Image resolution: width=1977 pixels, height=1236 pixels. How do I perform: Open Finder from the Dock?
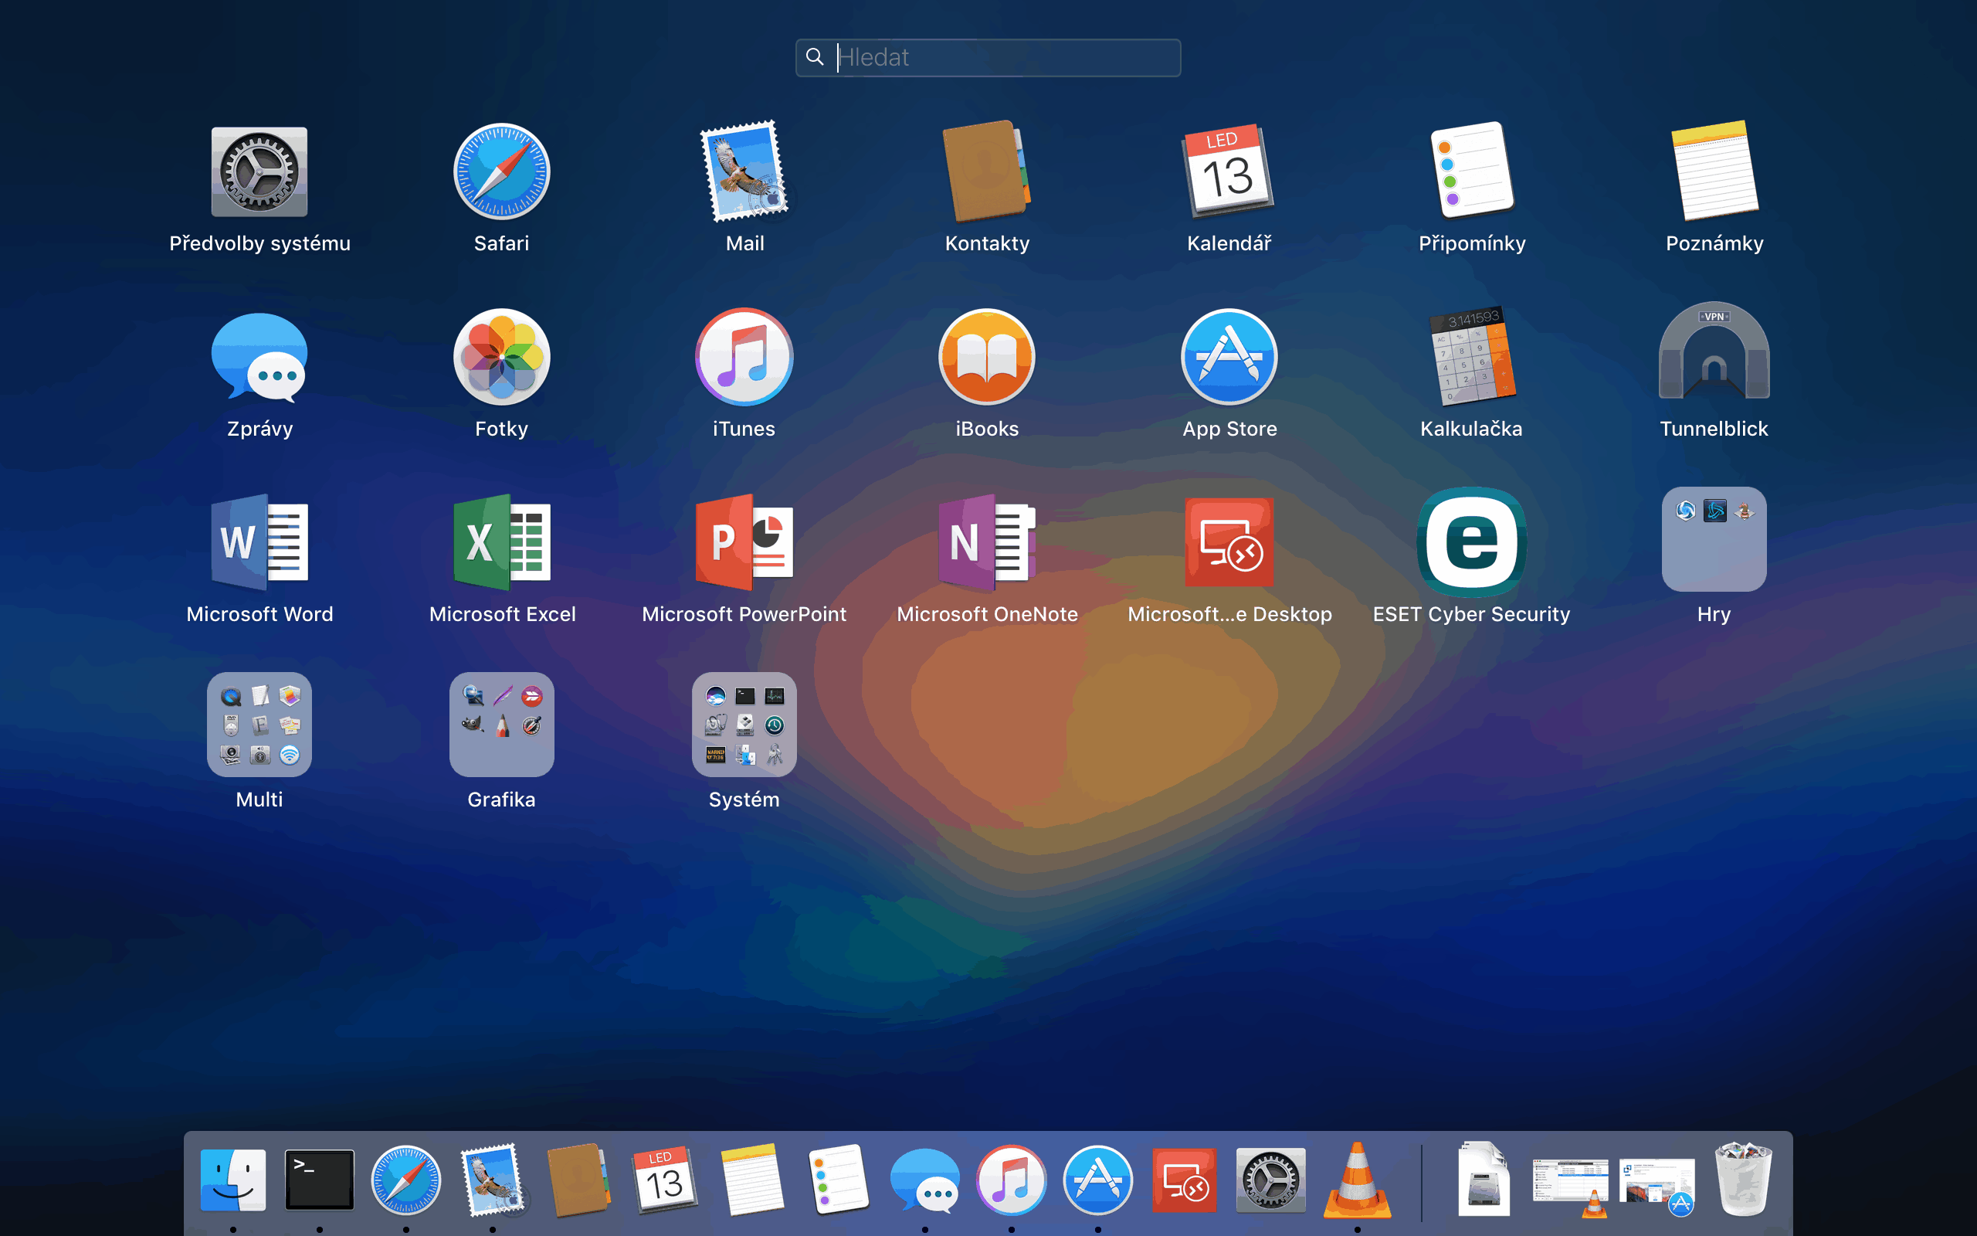pyautogui.click(x=232, y=1180)
